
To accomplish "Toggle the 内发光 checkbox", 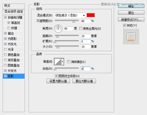I will [5, 44].
